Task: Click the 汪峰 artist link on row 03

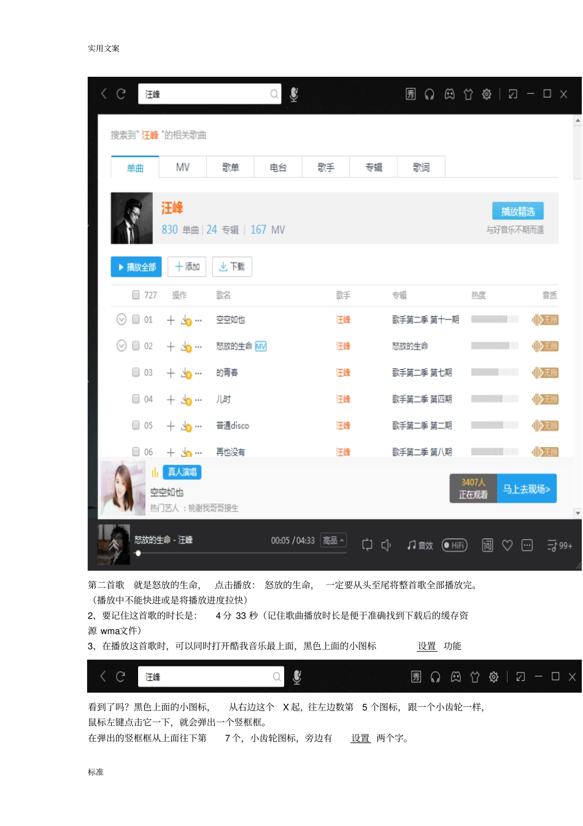Action: 343,373
